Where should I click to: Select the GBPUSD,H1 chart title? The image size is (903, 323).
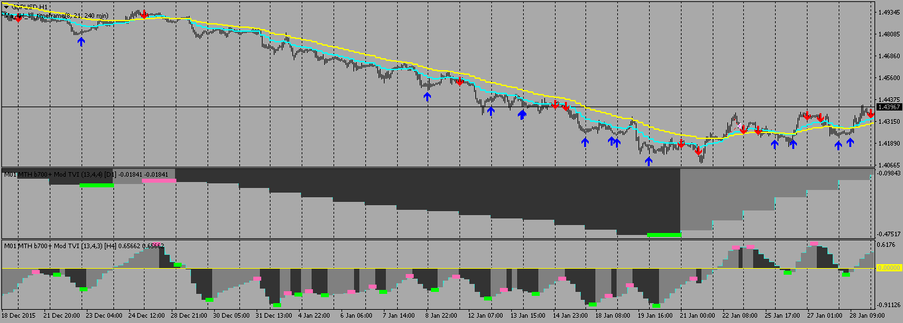coord(29,7)
